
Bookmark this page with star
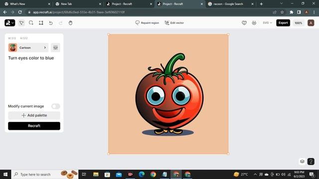282,12
